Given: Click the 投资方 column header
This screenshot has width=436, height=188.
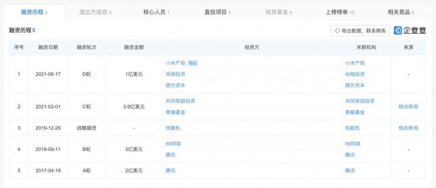Looking at the screenshot, I should (x=252, y=48).
